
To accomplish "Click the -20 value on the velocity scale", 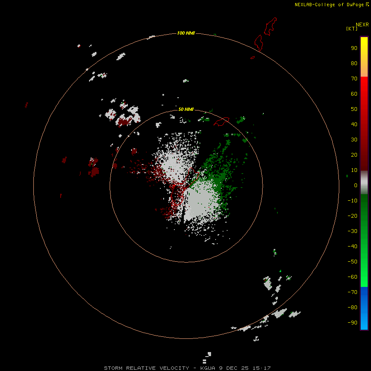I will pyautogui.click(x=352, y=216).
